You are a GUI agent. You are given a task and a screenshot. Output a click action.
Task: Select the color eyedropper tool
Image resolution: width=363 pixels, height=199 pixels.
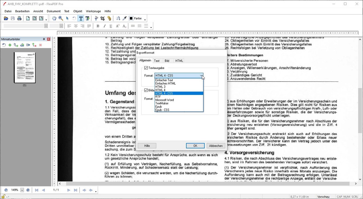[x=125, y=18]
